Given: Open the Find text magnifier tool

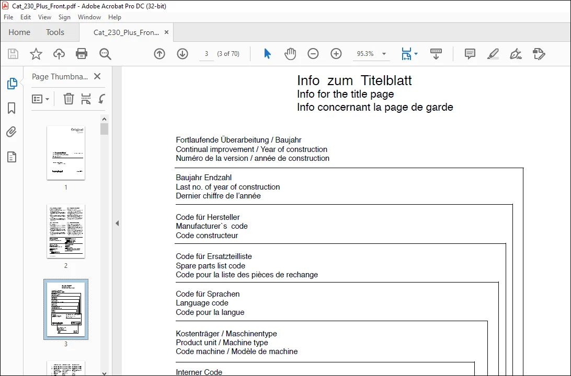Looking at the screenshot, I should pos(105,54).
